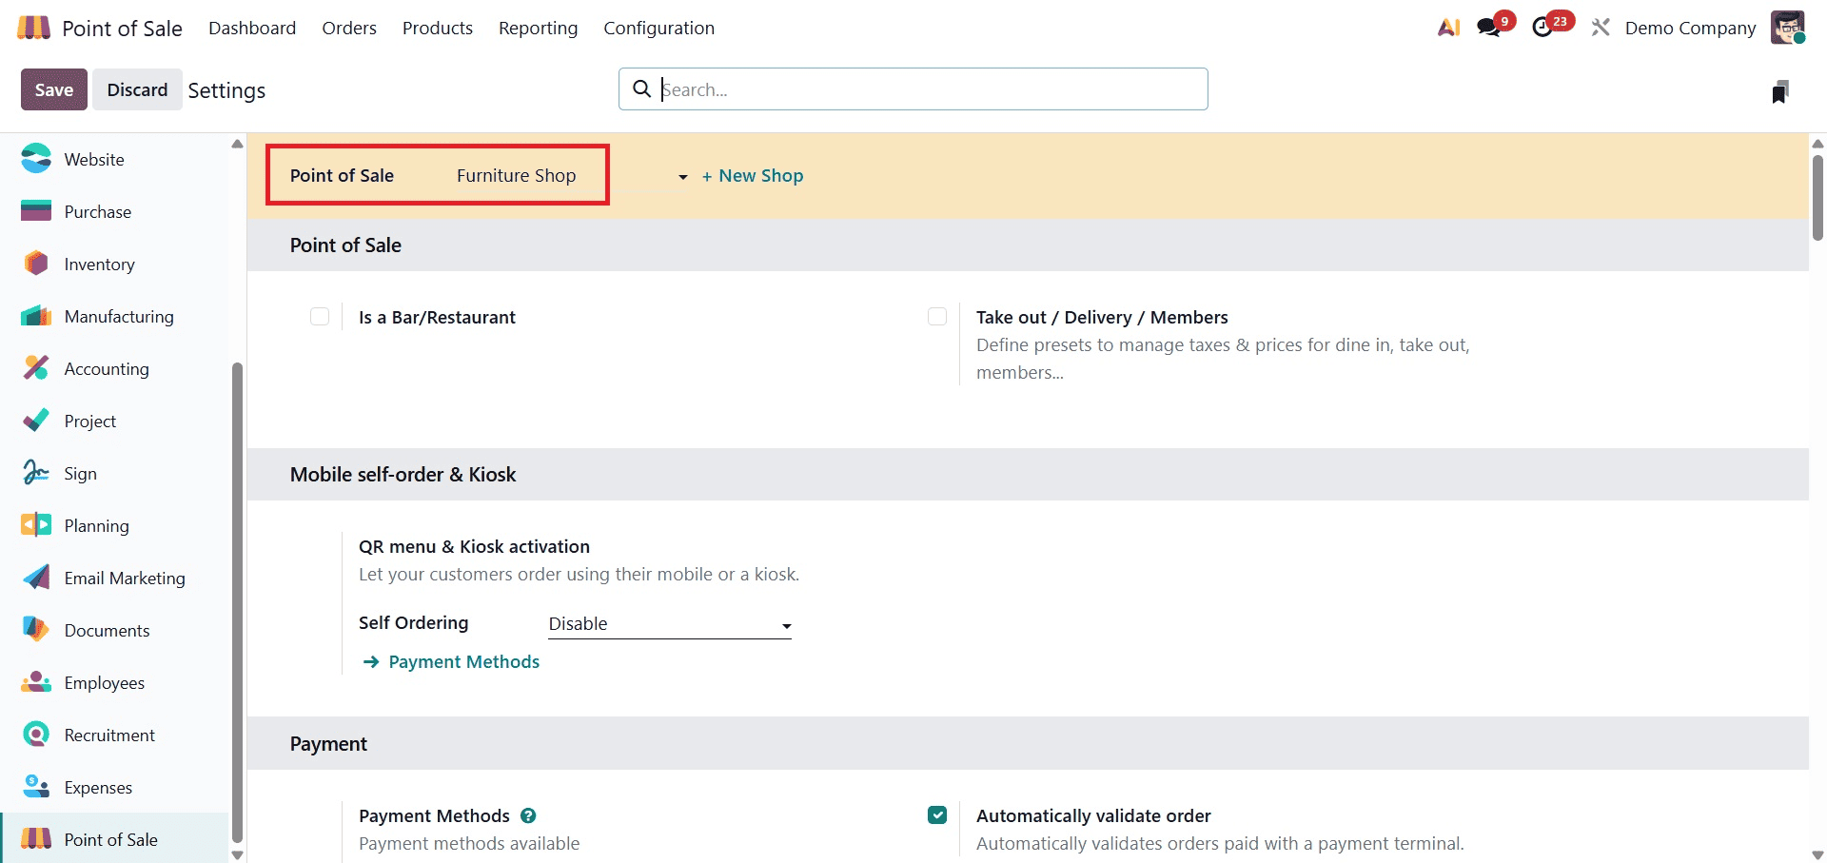Open Inventory settings icon in sidebar
The width and height of the screenshot is (1827, 863).
coord(36,264)
